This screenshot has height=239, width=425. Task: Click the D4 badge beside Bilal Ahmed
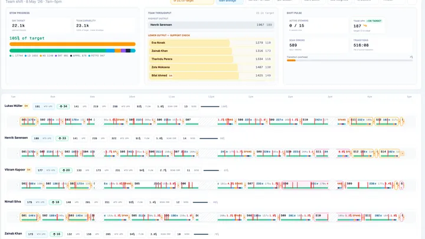[x=171, y=76]
